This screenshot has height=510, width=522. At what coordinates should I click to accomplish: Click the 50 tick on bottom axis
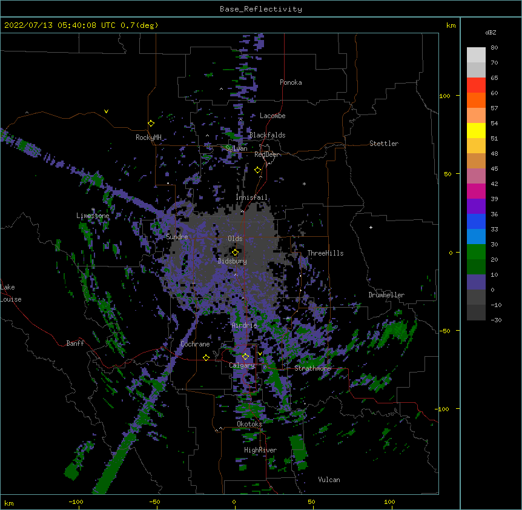click(x=311, y=502)
